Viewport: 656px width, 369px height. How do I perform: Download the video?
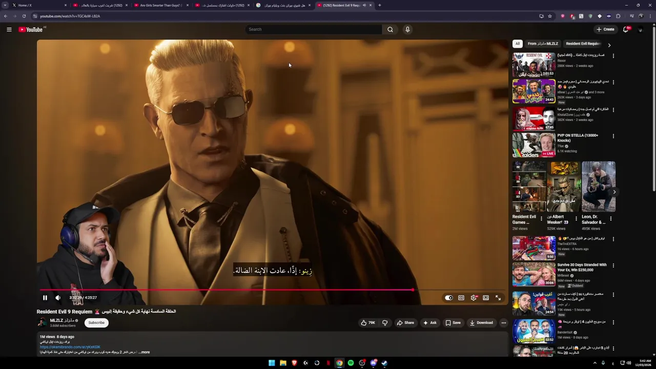[481, 323]
